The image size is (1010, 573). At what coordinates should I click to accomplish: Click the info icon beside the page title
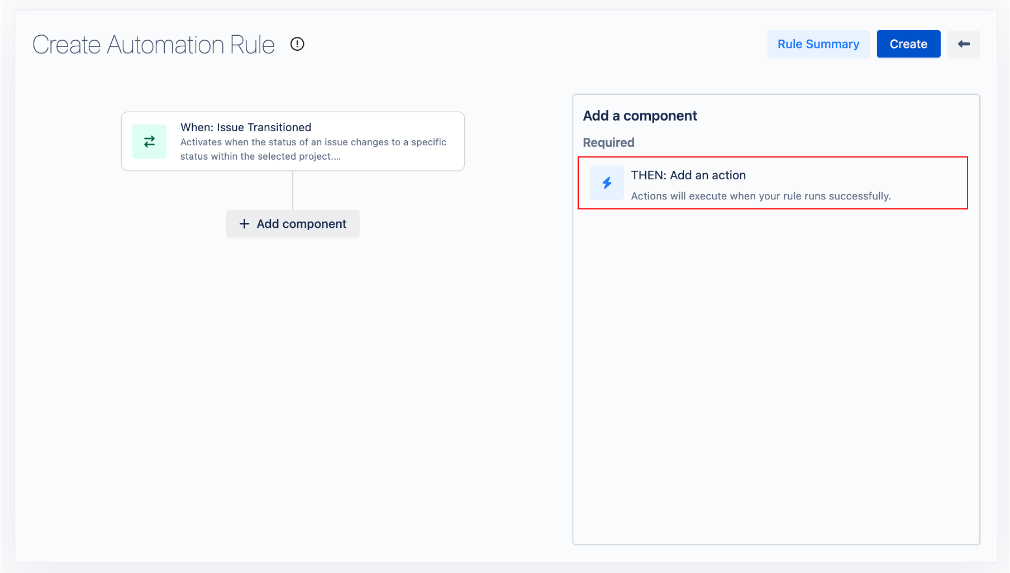click(297, 44)
